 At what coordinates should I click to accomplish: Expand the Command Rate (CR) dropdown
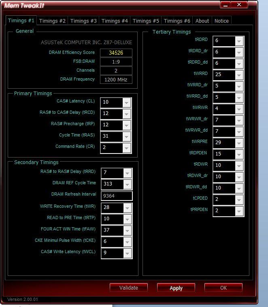[127, 148]
